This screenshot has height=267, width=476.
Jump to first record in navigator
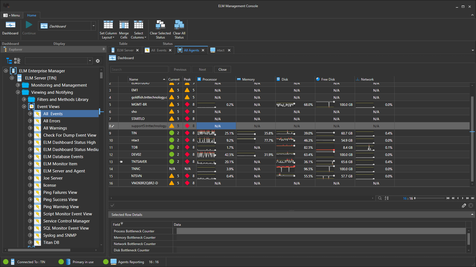(x=448, y=198)
